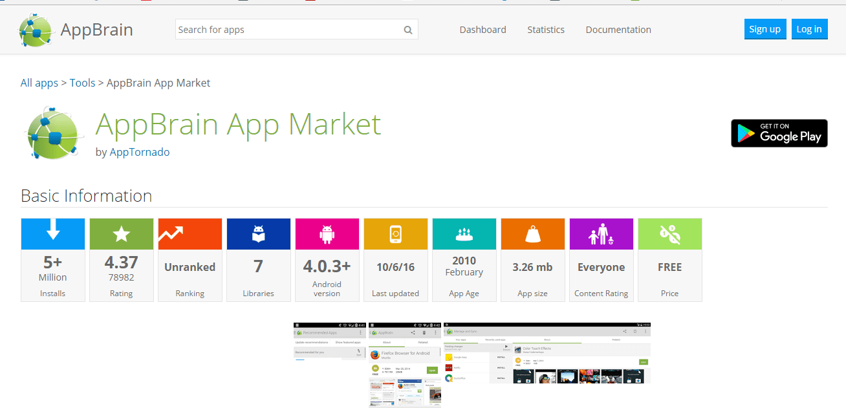Follow the All apps breadcrumb link

(39, 83)
